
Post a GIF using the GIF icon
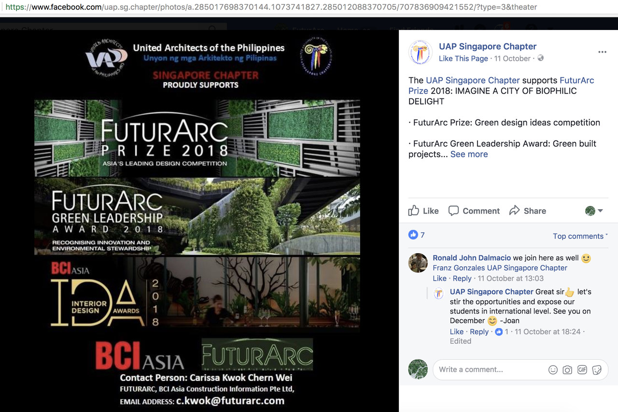point(582,370)
